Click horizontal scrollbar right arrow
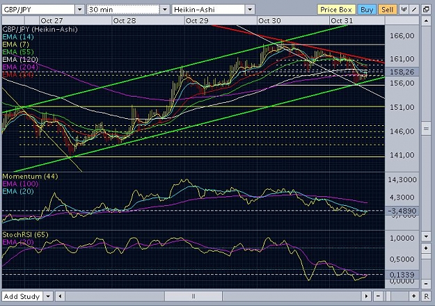This screenshot has height=306, width=435. [x=366, y=296]
